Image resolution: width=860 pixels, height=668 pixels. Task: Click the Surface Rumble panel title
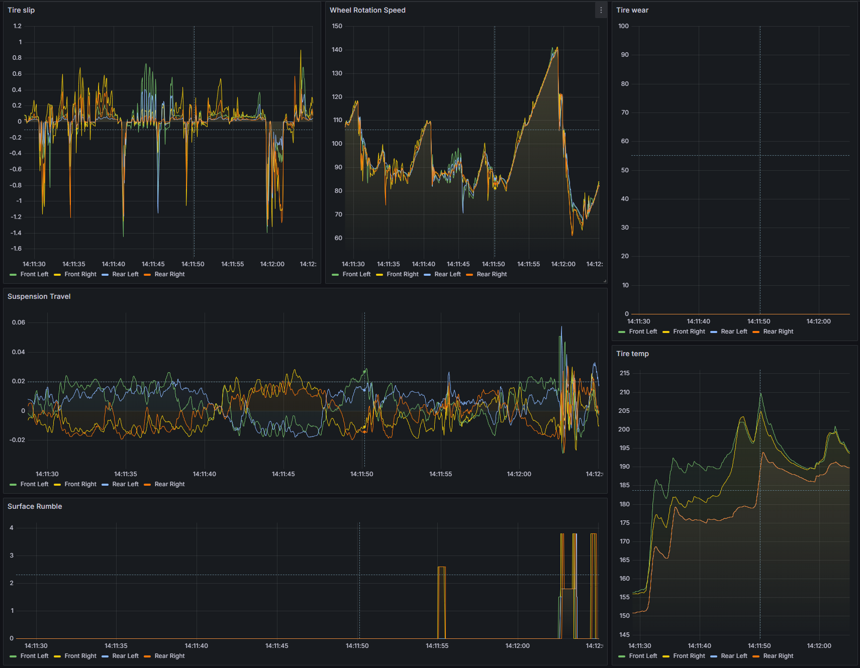pos(35,506)
